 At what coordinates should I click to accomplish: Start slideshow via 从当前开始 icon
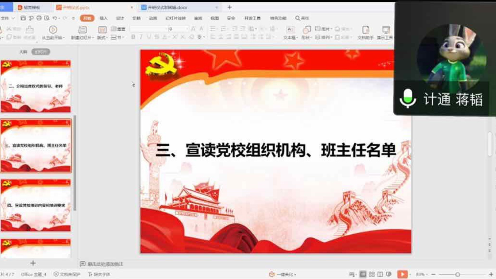click(x=52, y=30)
